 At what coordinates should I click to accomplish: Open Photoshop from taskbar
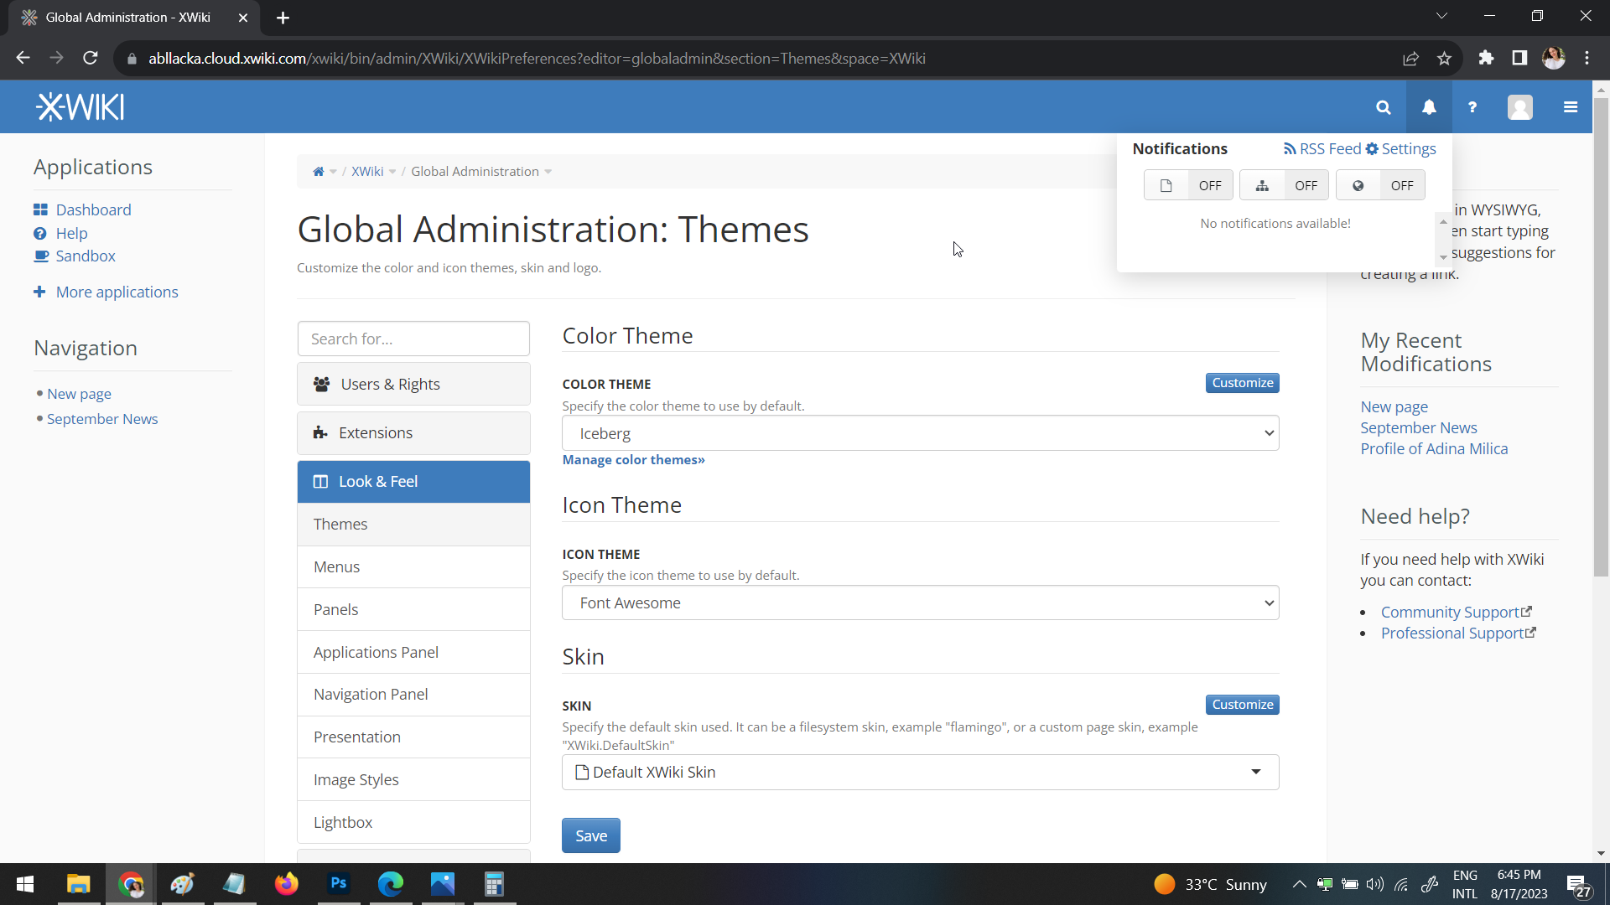coord(339,884)
